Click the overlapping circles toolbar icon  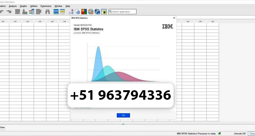tap(77, 12)
